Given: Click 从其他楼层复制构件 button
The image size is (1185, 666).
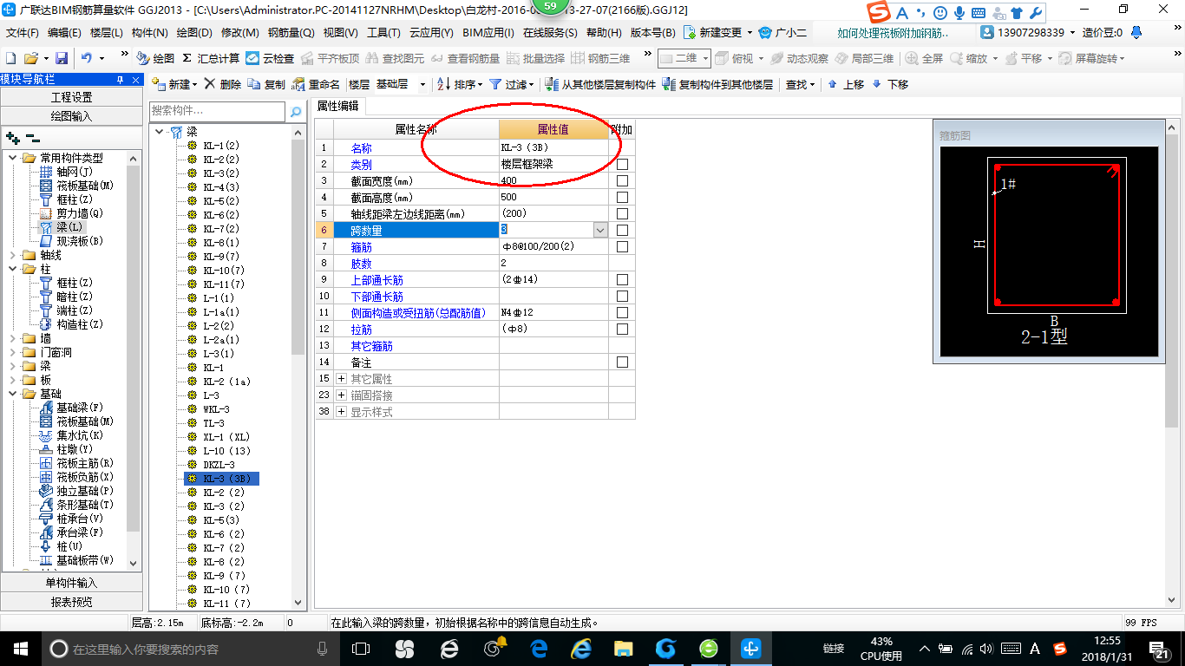Looking at the screenshot, I should tap(600, 84).
